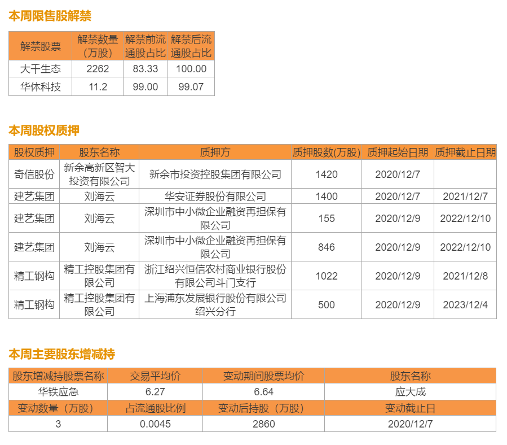This screenshot has width=507, height=445.
Task: Click the 100.00 ratio value
Action: [191, 69]
